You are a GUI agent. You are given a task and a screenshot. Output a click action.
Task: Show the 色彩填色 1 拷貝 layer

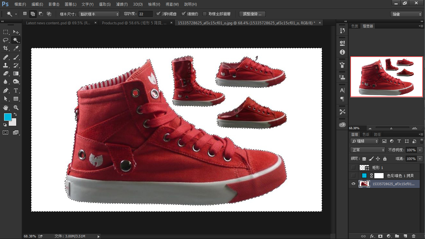click(x=353, y=176)
